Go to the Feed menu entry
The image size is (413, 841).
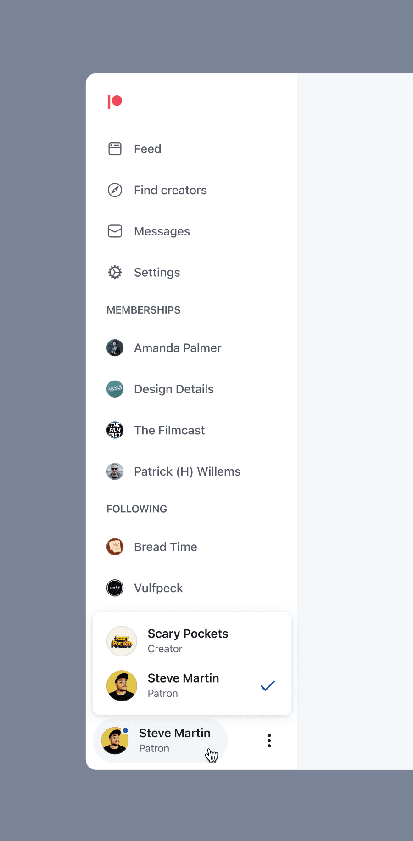click(x=147, y=149)
